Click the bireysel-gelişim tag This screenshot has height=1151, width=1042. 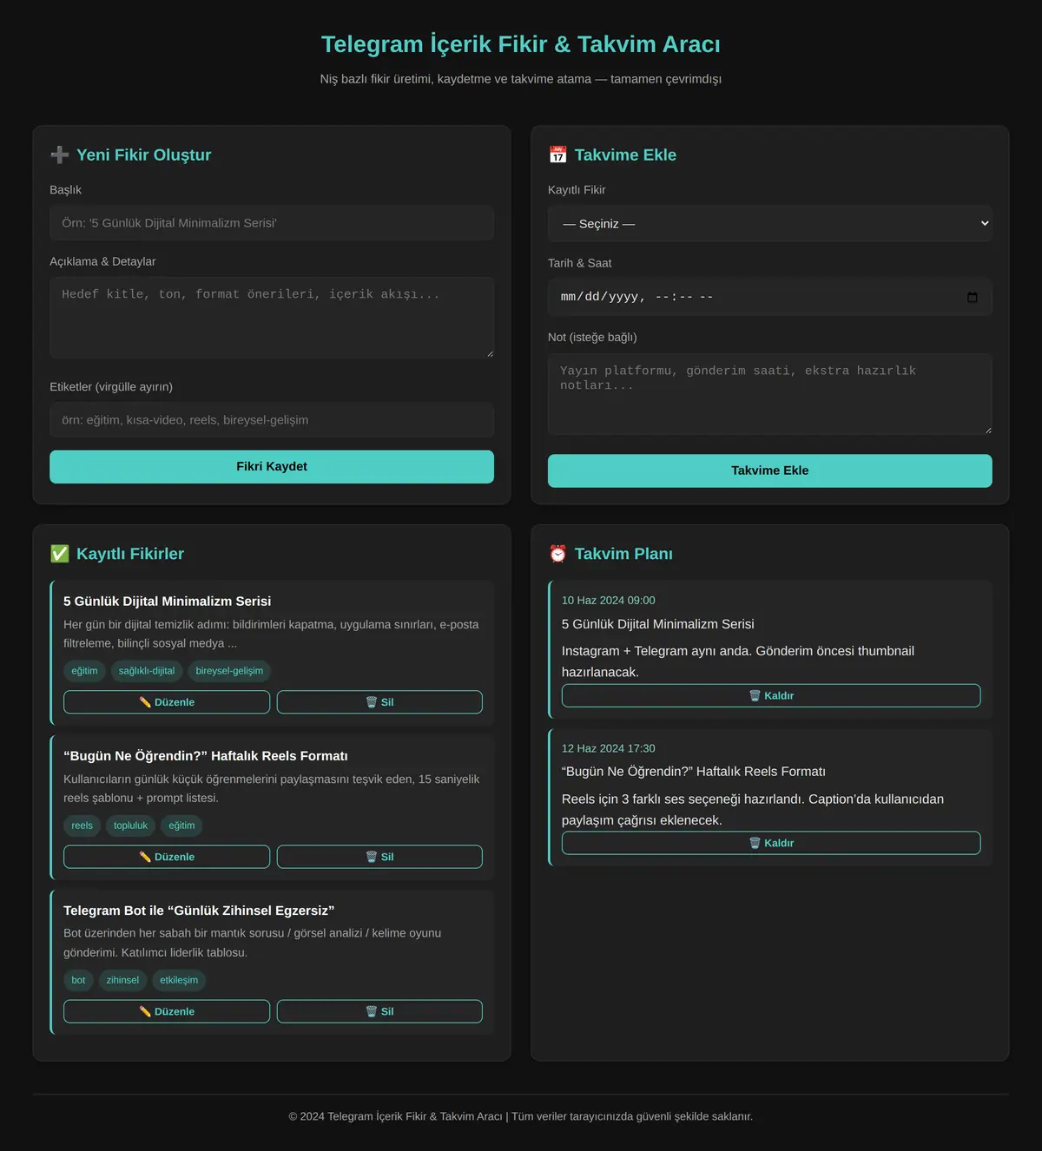click(229, 671)
